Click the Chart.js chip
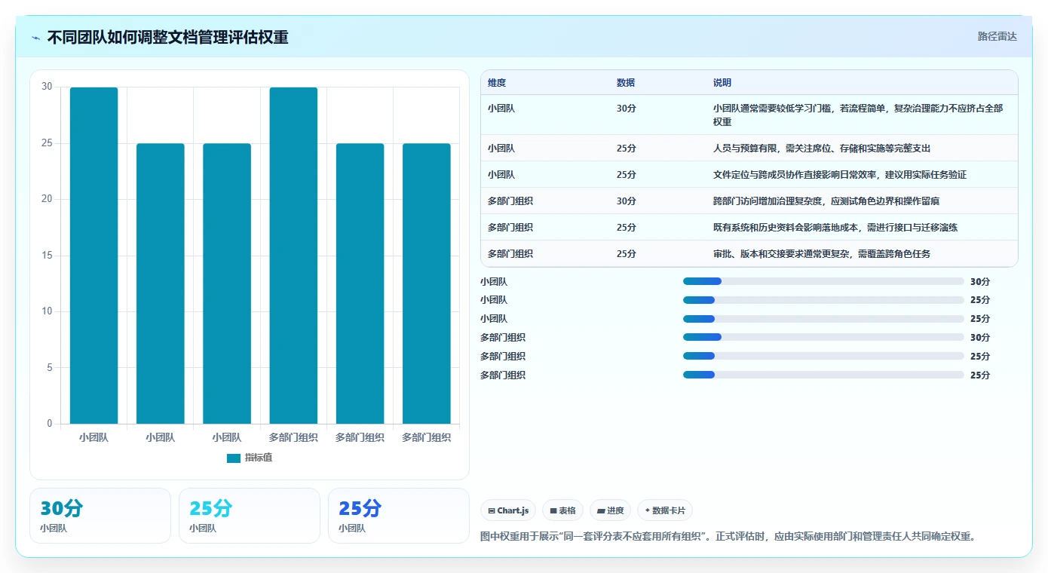1048x573 pixels. point(508,510)
